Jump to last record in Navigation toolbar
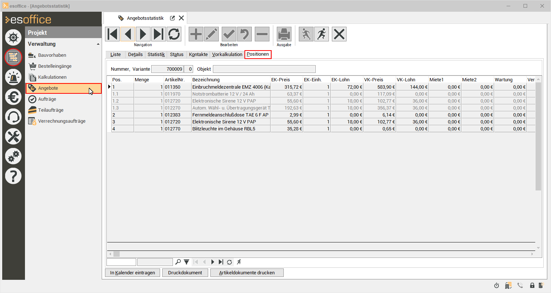 (159, 34)
